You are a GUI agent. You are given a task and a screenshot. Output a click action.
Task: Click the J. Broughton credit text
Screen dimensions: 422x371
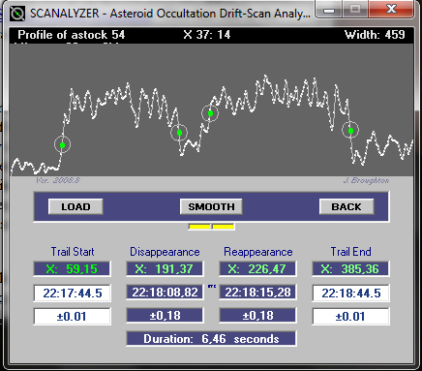click(366, 180)
